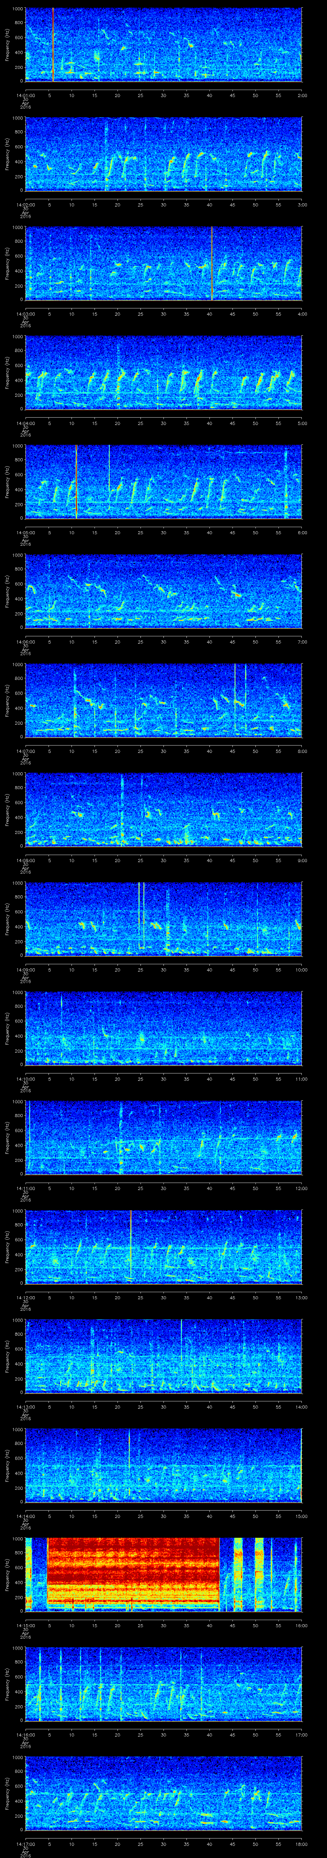
Task: Open the 14:16:00 spectrogram panel
Action: [x=164, y=1683]
